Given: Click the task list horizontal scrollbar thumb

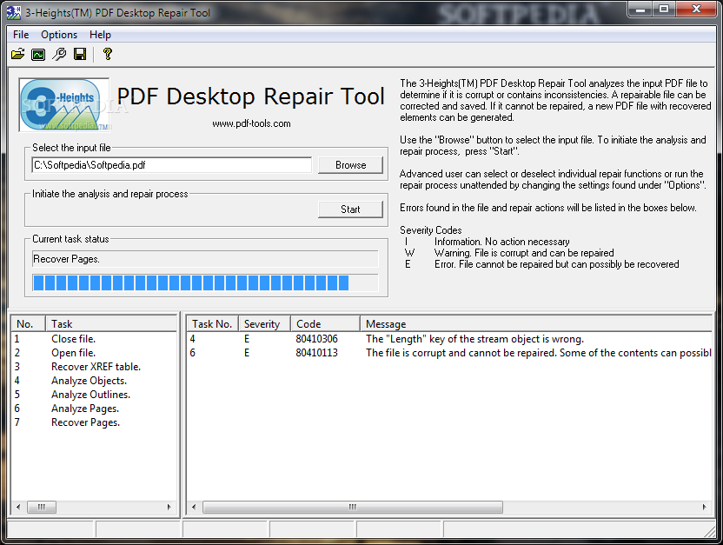Looking at the screenshot, I should pyautogui.click(x=42, y=508).
